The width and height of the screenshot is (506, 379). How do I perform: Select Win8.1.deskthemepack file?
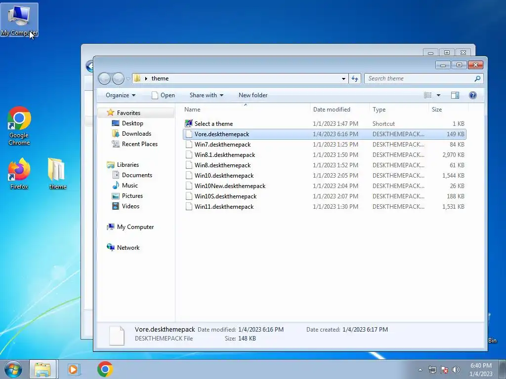click(324, 154)
